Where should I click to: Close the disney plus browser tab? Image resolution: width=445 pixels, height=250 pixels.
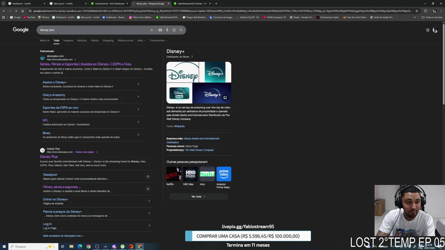[169, 3]
